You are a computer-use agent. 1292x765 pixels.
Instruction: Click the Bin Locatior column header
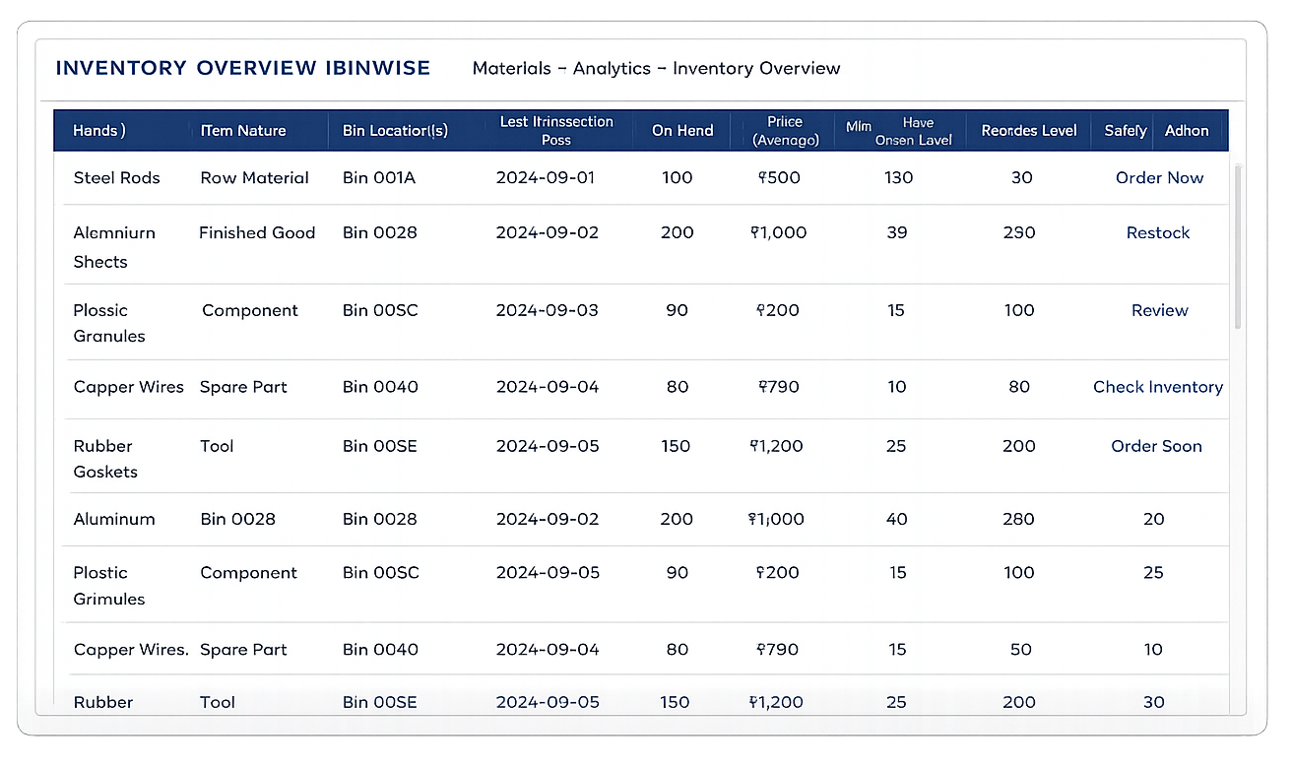tap(395, 131)
